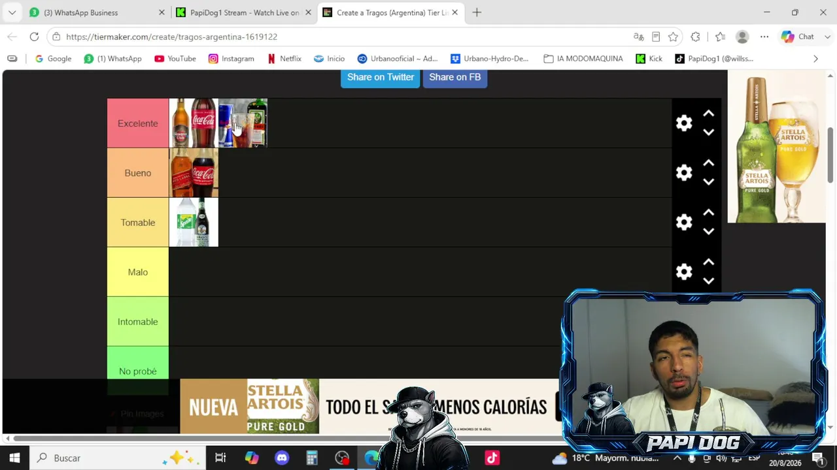Launch Discord from the taskbar

(x=282, y=458)
